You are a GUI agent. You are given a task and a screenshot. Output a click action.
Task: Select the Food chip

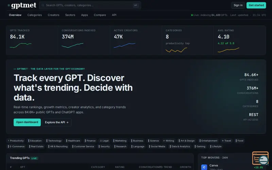(239, 141)
